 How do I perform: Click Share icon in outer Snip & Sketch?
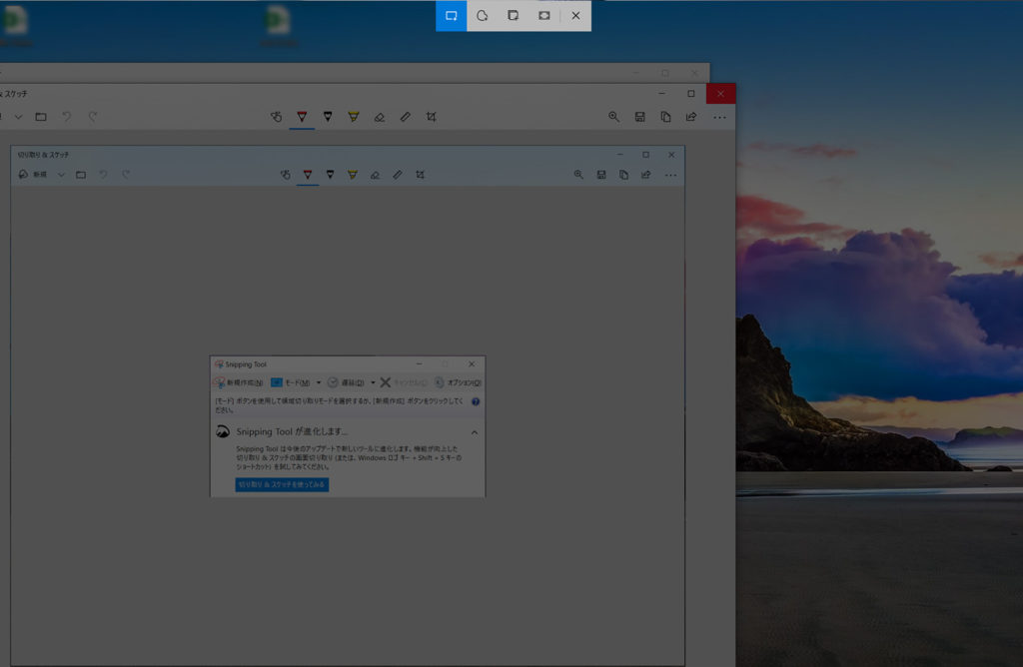pyautogui.click(x=691, y=117)
